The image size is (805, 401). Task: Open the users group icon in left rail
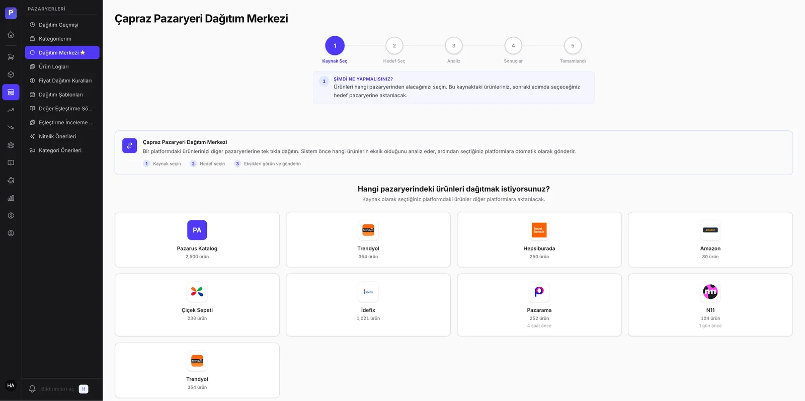[11, 145]
